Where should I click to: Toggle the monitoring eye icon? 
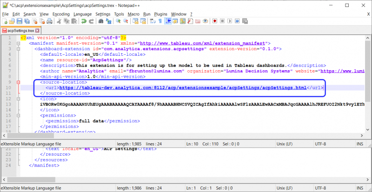pos(206,21)
